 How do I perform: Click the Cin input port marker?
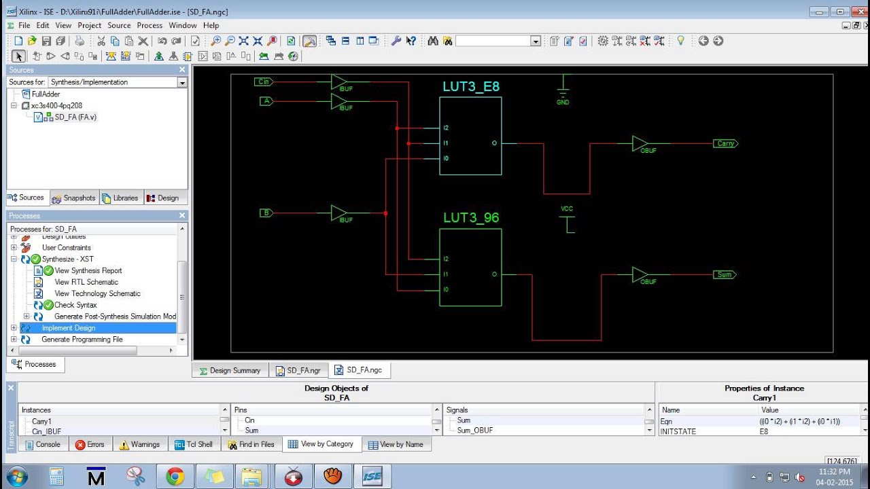tap(264, 81)
